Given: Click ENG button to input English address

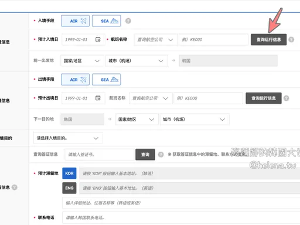Looking at the screenshot, I should pos(69,188).
